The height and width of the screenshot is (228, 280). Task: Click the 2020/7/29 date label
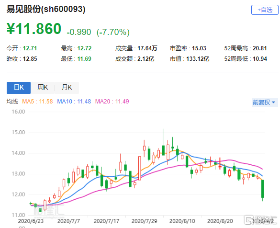point(144,221)
